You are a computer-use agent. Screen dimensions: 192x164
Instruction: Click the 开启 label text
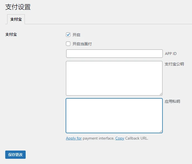tap(76, 35)
